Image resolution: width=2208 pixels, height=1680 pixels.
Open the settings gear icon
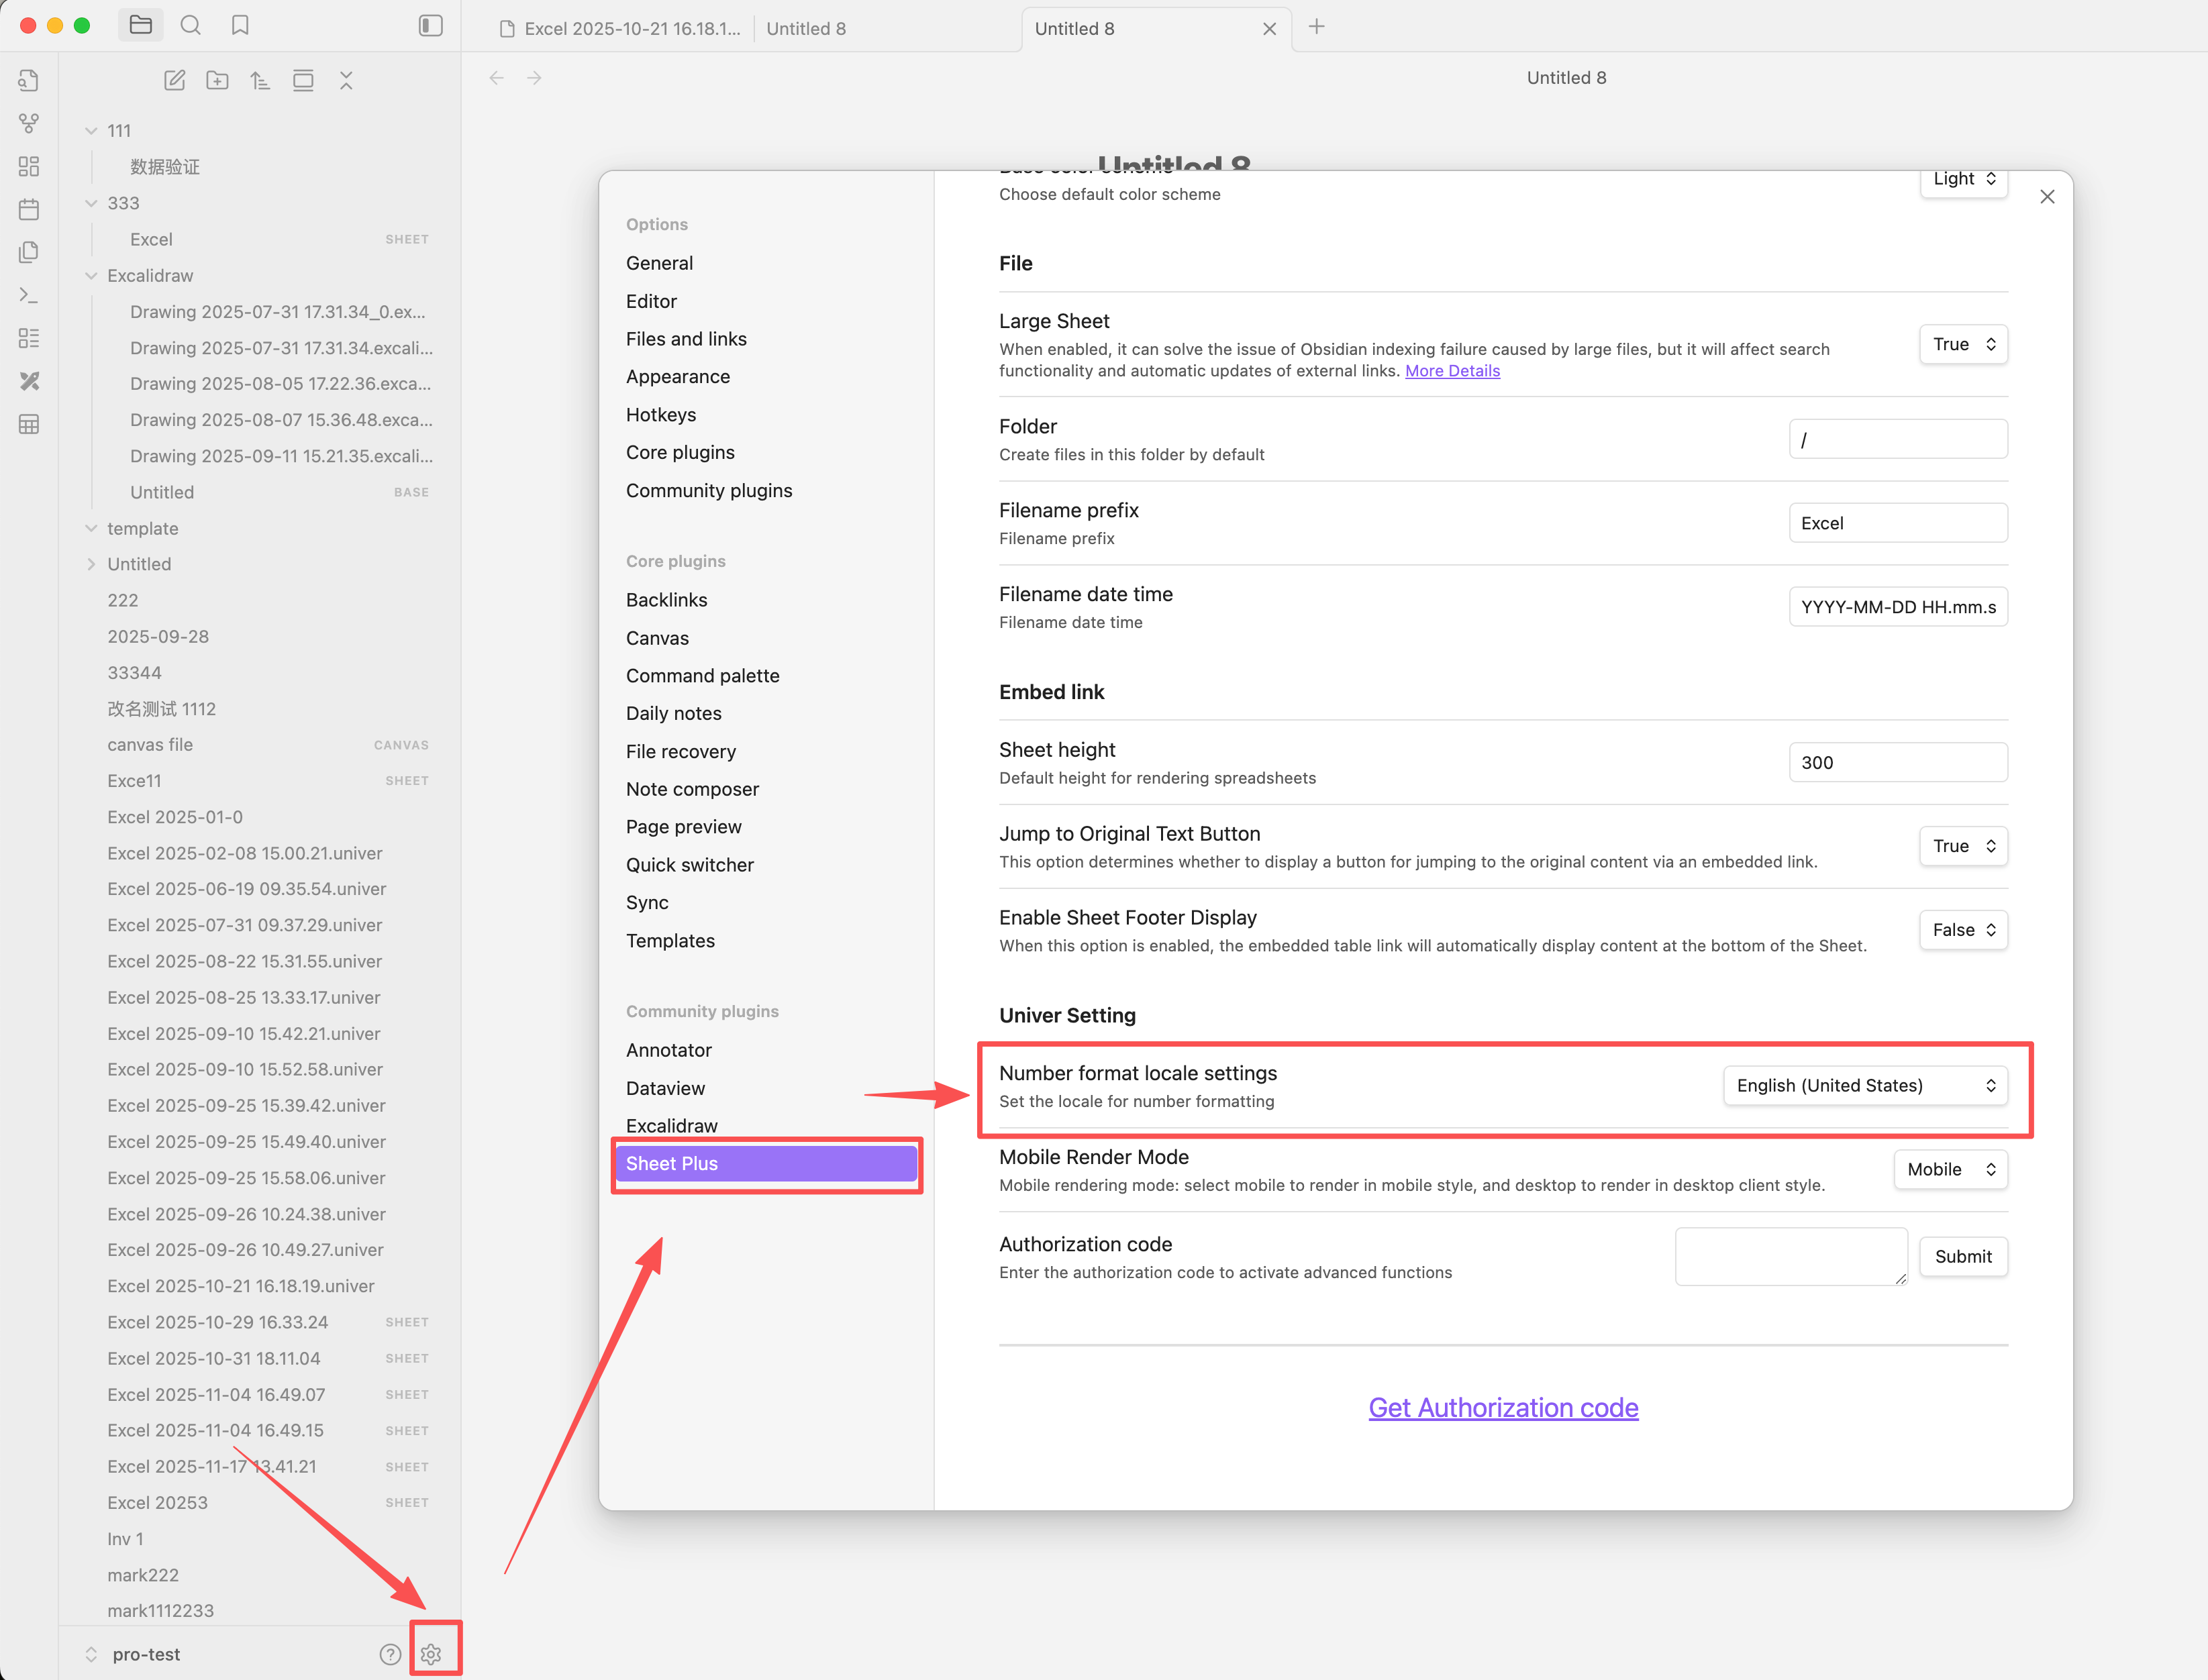[431, 1654]
